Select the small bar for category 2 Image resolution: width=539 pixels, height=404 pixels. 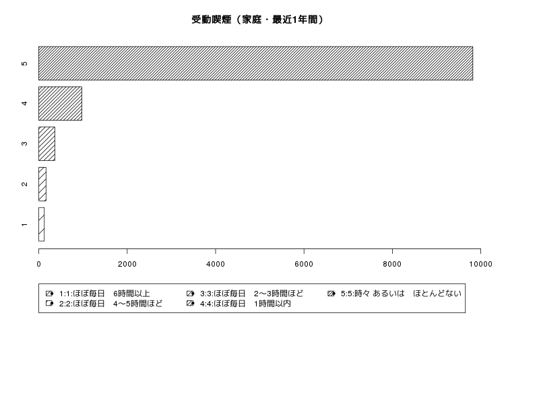[42, 184]
